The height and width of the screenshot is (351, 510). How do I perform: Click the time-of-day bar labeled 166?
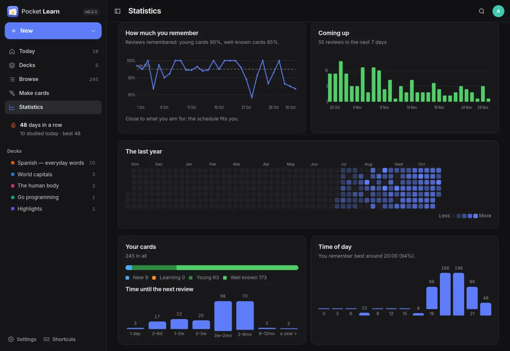(445, 294)
